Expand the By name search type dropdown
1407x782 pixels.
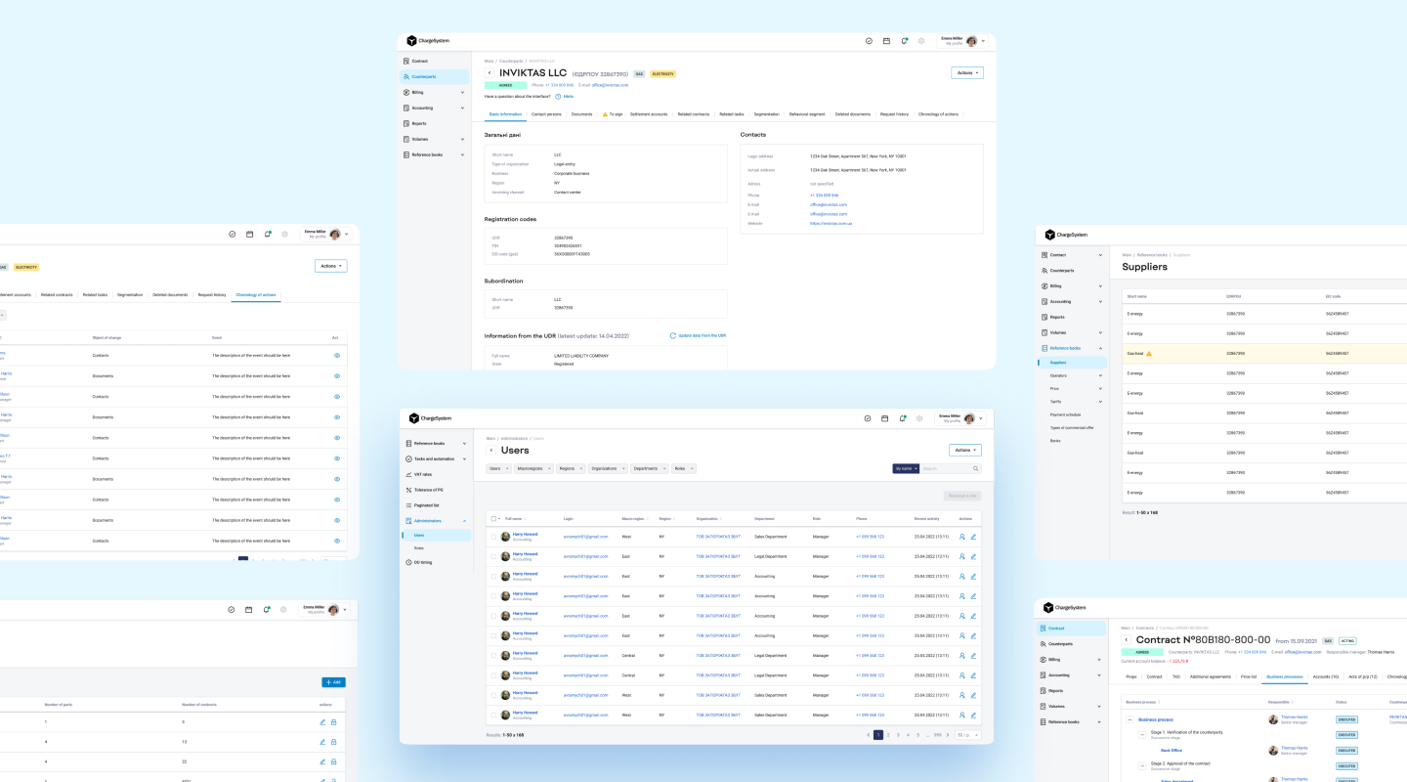(906, 469)
